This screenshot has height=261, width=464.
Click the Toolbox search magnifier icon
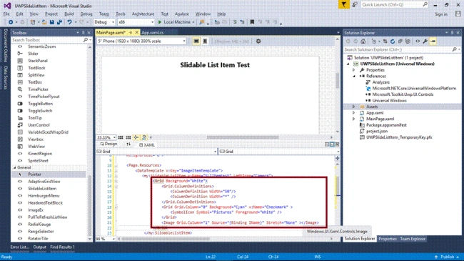point(86,40)
